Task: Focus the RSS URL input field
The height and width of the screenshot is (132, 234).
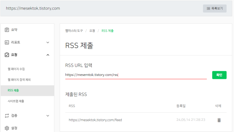Action: tap(136, 75)
